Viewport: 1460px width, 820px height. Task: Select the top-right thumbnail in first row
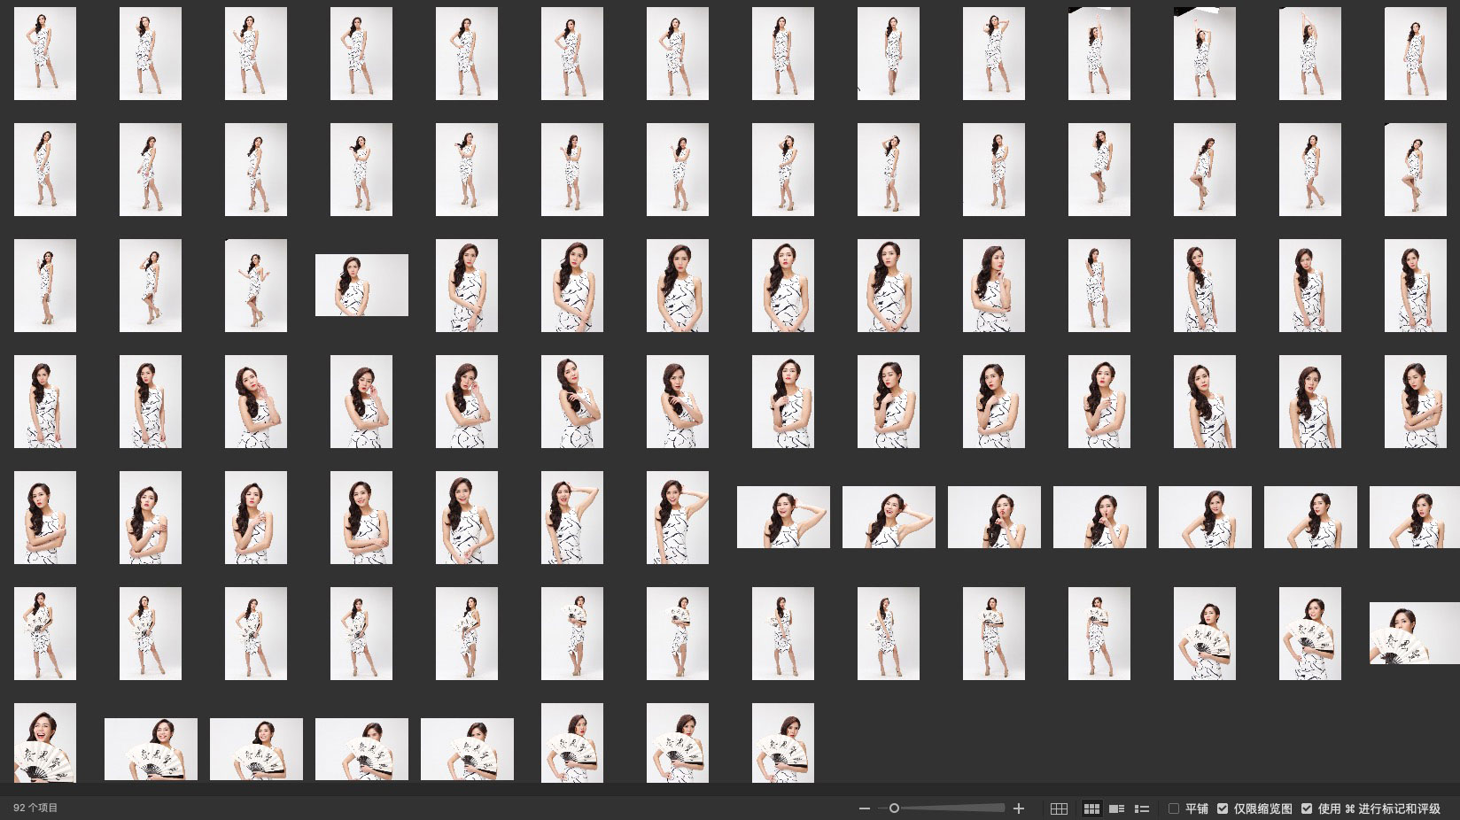[1415, 54]
